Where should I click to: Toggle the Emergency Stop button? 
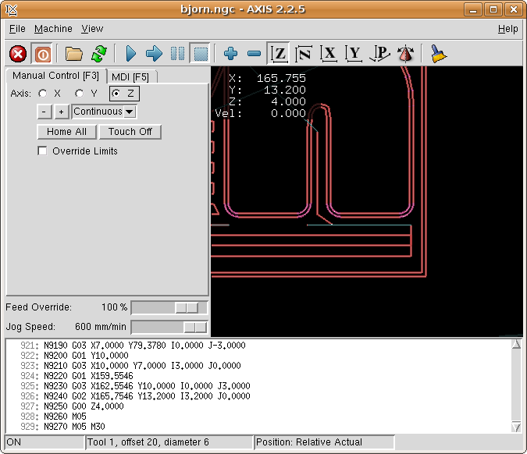coord(18,54)
